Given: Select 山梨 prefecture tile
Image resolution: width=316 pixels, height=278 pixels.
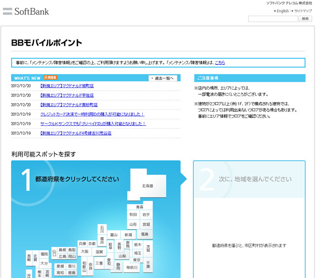Looking at the screenshot, I should (x=122, y=256).
